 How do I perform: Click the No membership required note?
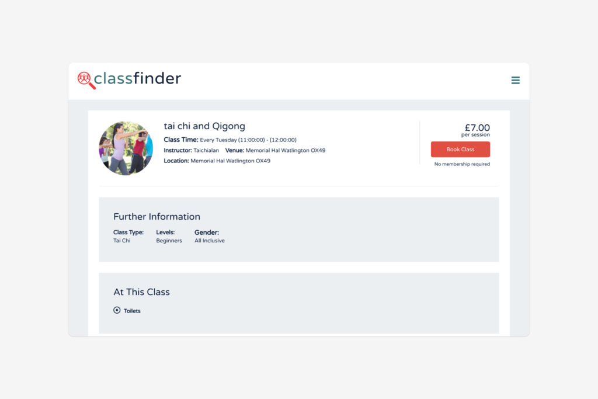coord(462,164)
